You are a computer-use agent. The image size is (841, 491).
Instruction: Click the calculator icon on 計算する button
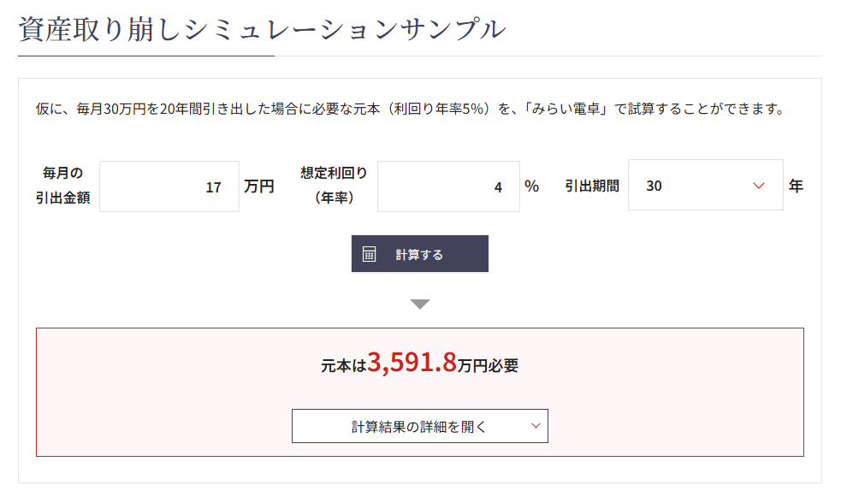point(370,254)
